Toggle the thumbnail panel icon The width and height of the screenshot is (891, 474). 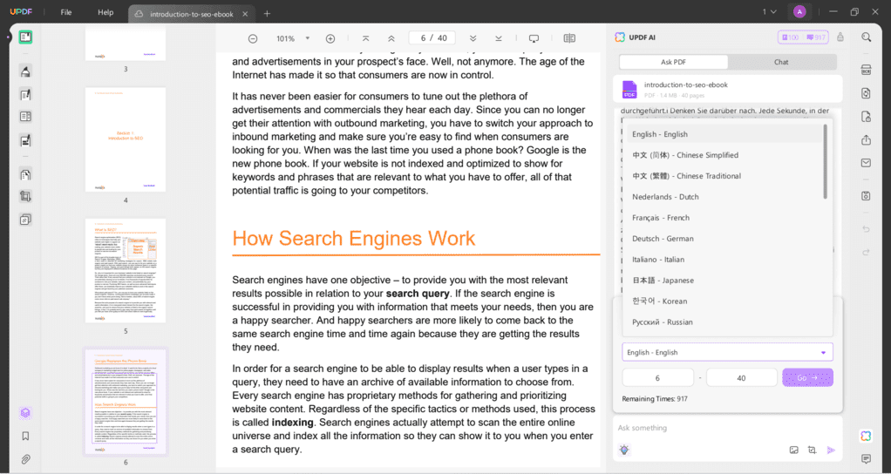[x=25, y=37]
